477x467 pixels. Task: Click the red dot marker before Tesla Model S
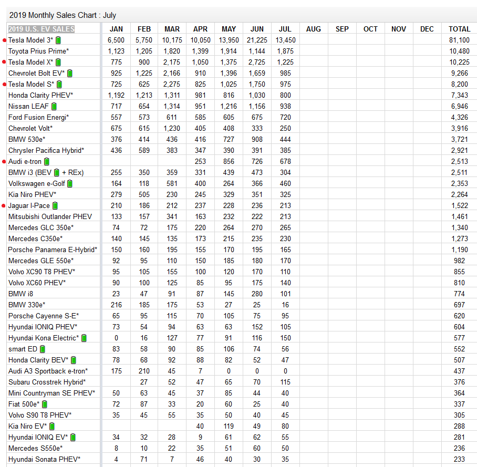click(x=4, y=84)
